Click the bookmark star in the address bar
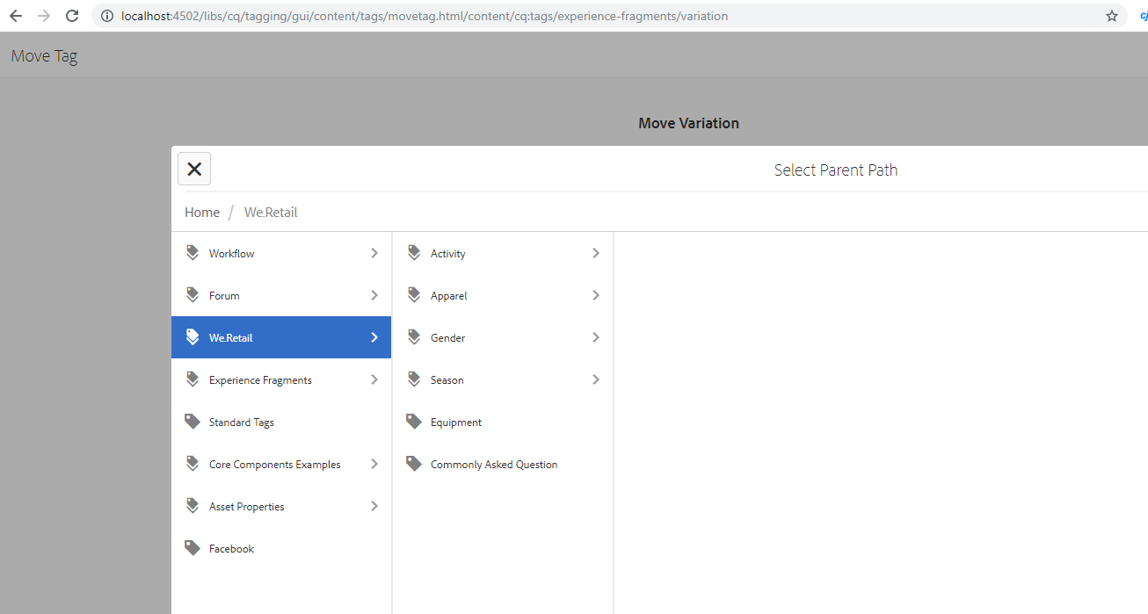The image size is (1148, 614). (x=1111, y=15)
